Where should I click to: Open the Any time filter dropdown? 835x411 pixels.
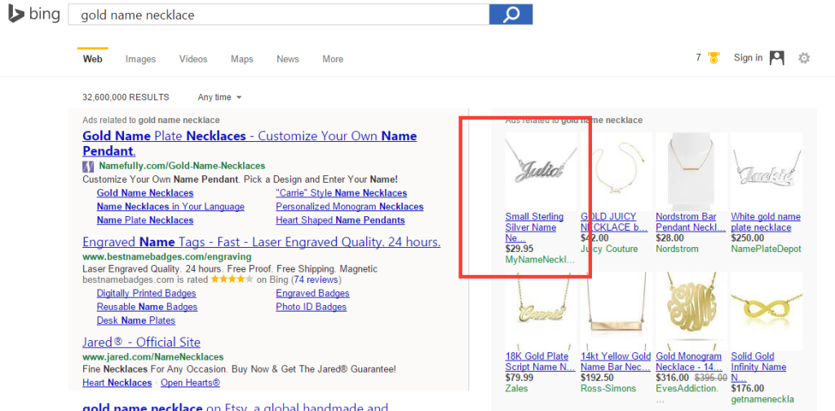pos(219,97)
